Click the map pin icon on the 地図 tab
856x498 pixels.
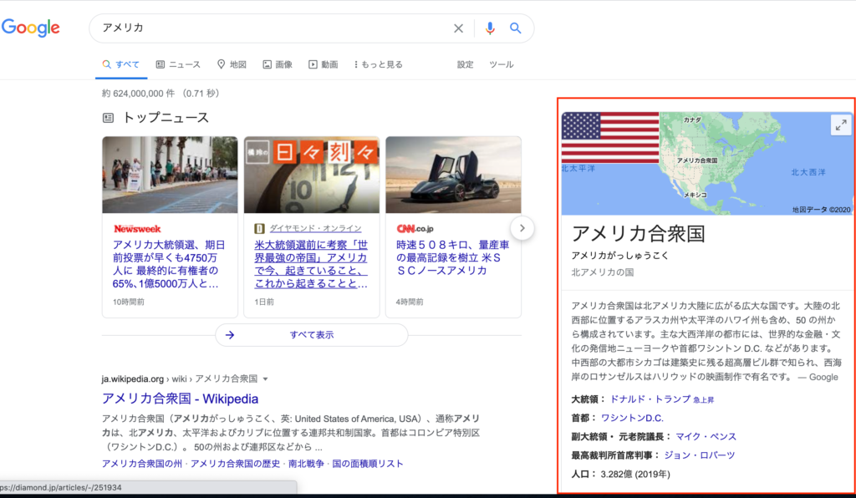coord(220,64)
